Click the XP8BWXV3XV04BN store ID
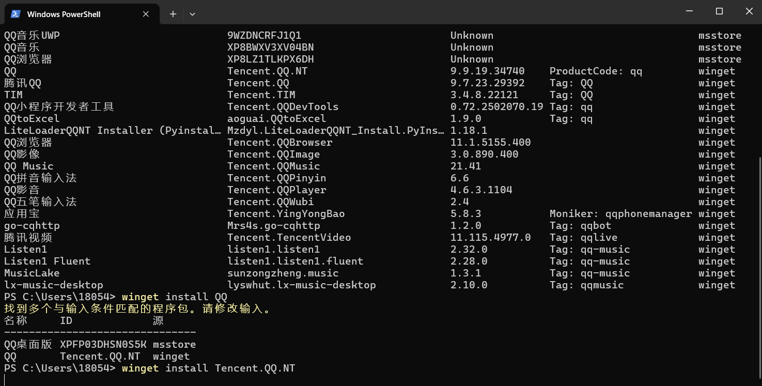This screenshot has height=386, width=762. pyautogui.click(x=270, y=48)
